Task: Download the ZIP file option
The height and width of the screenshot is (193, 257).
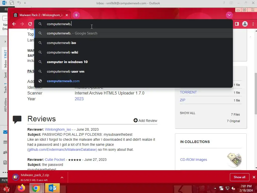Action: point(183,100)
